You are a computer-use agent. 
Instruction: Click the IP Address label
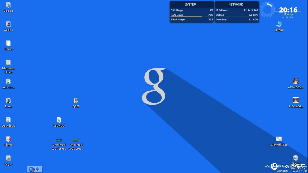(x=222, y=11)
